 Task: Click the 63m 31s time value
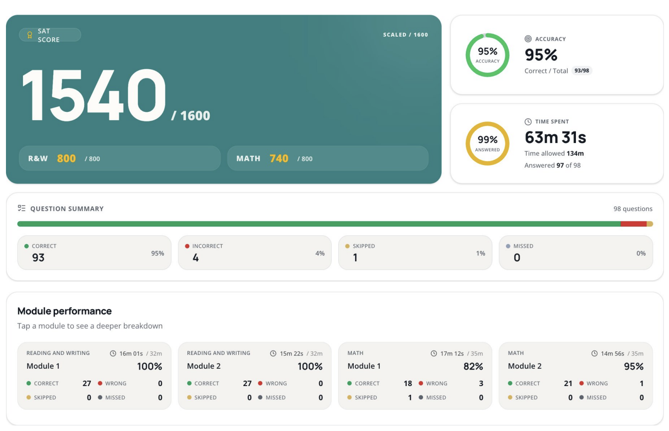click(x=555, y=138)
